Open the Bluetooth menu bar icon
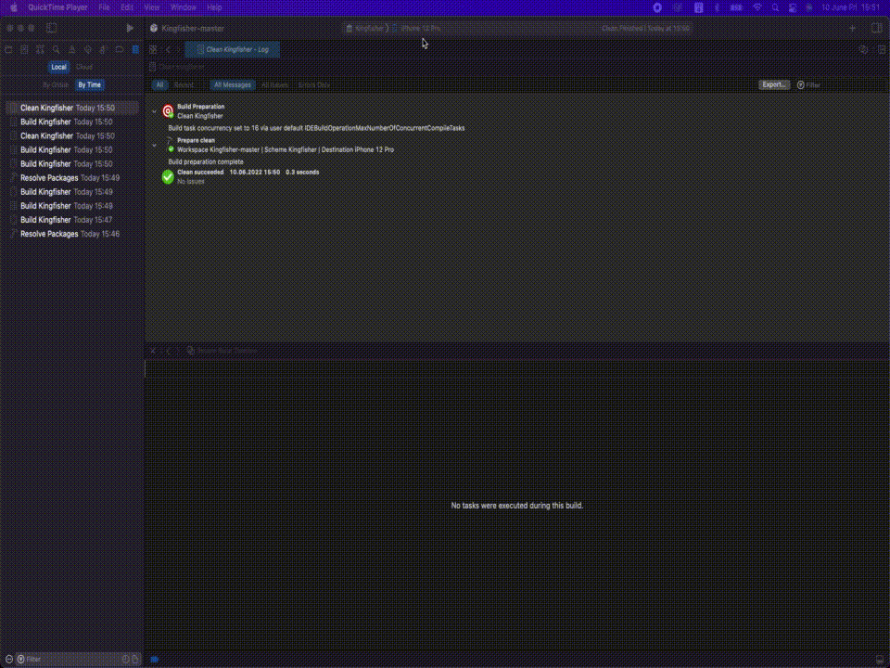 [717, 7]
